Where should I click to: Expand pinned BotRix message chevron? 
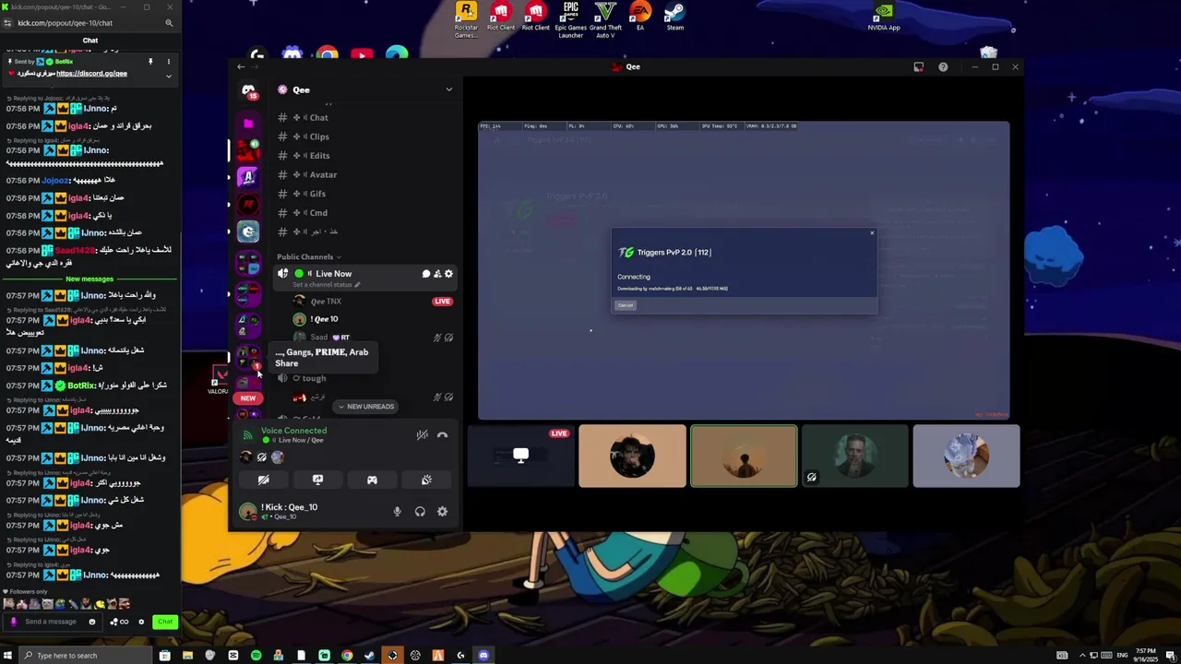point(168,76)
